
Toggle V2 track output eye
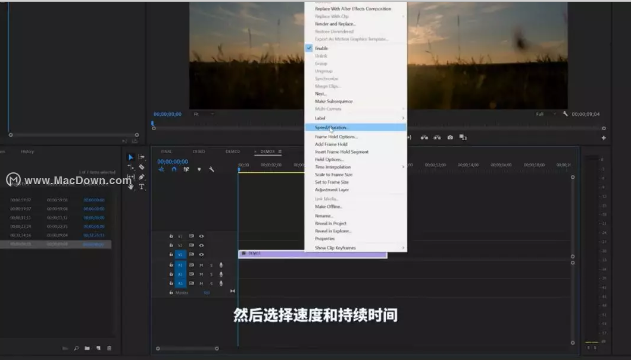201,245
